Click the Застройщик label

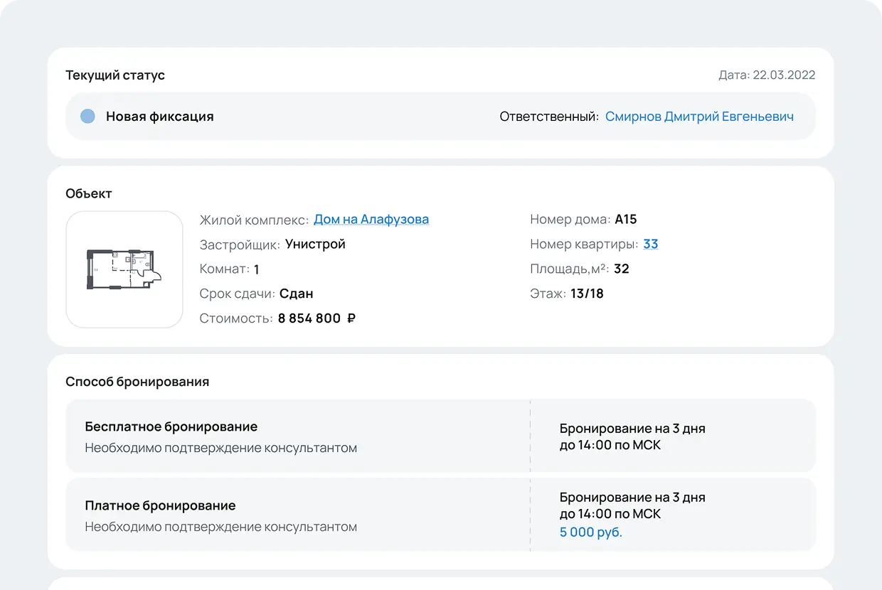point(240,245)
